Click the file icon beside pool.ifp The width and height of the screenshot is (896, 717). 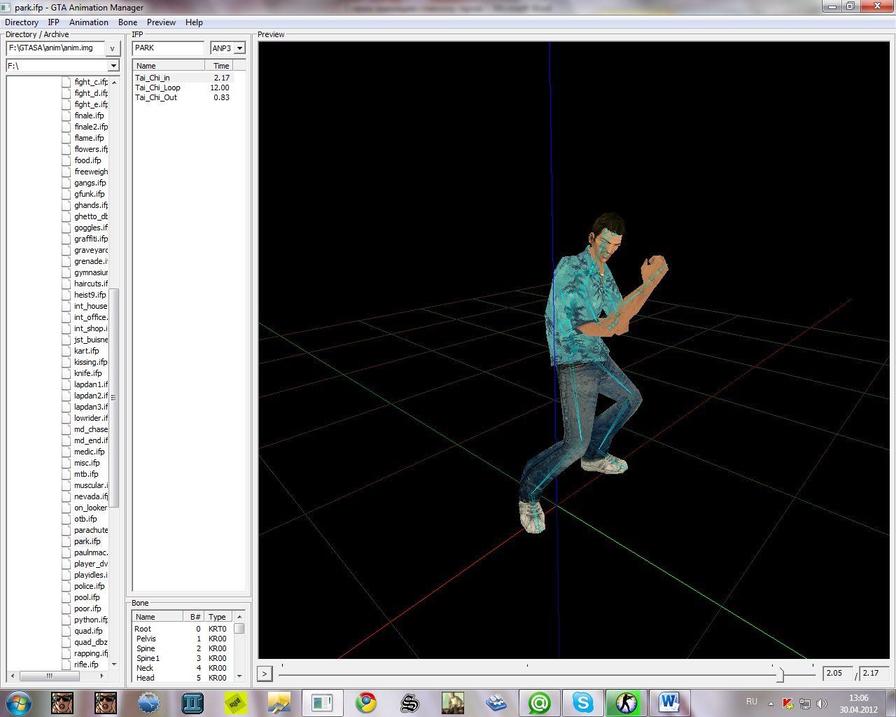pyautogui.click(x=66, y=597)
